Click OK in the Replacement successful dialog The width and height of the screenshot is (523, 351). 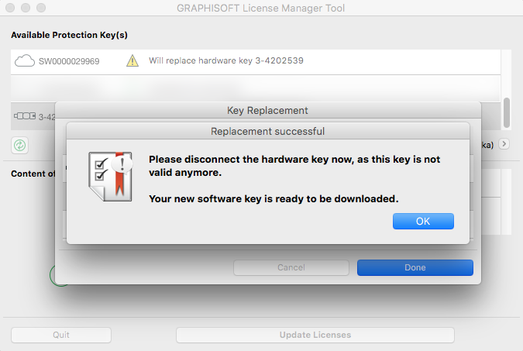423,221
